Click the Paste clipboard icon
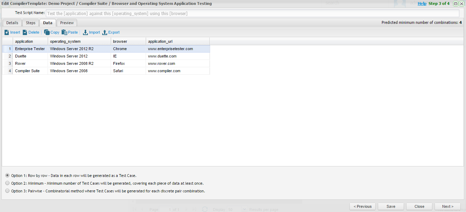Image resolution: width=466 pixels, height=212 pixels. tap(64, 32)
